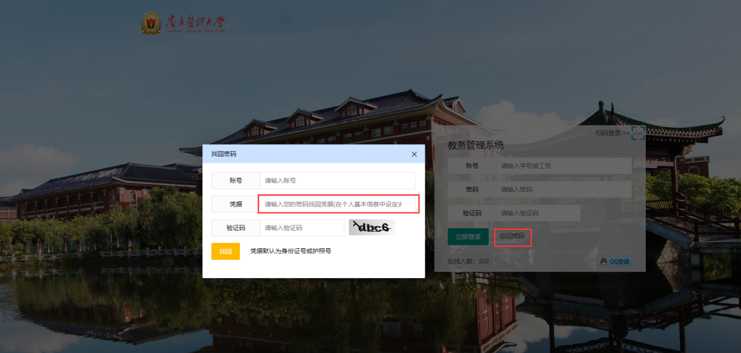
Task: Click the Southern Medical University logo
Action: coord(182,24)
